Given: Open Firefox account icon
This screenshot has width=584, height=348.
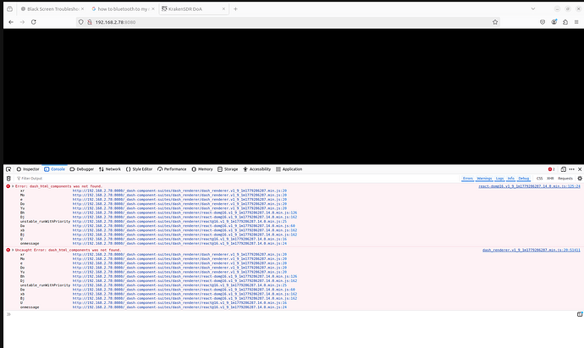Looking at the screenshot, I should pos(554,22).
